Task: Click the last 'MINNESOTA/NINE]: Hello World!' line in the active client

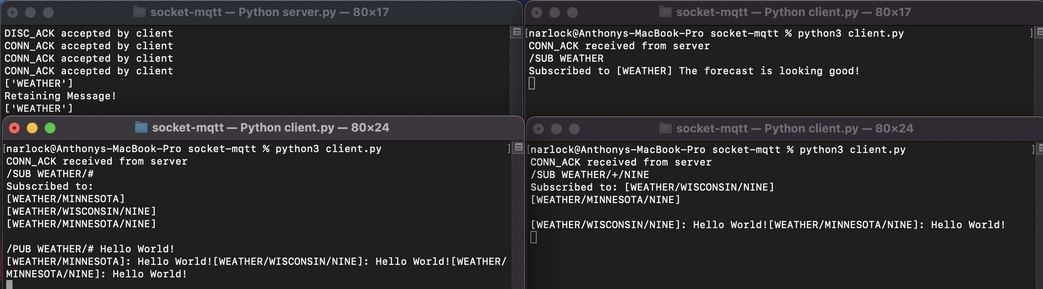Action: pyautogui.click(x=97, y=274)
